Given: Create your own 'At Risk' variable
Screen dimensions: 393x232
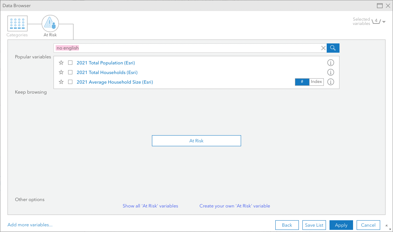Looking at the screenshot, I should [x=235, y=206].
